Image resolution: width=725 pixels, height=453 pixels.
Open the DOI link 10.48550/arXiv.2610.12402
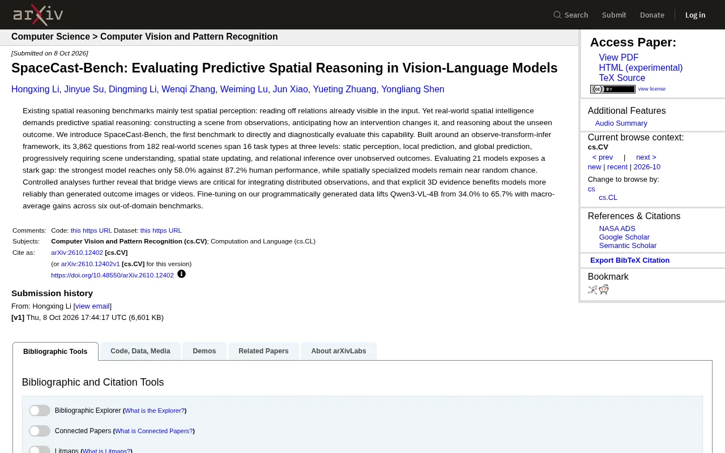point(112,275)
